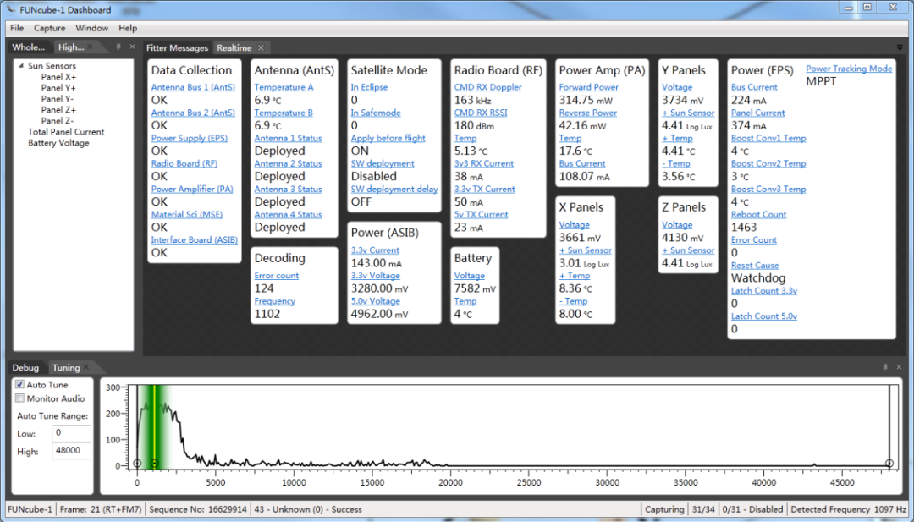The width and height of the screenshot is (914, 522).
Task: Open the Decoding Frequency link
Action: [274, 302]
